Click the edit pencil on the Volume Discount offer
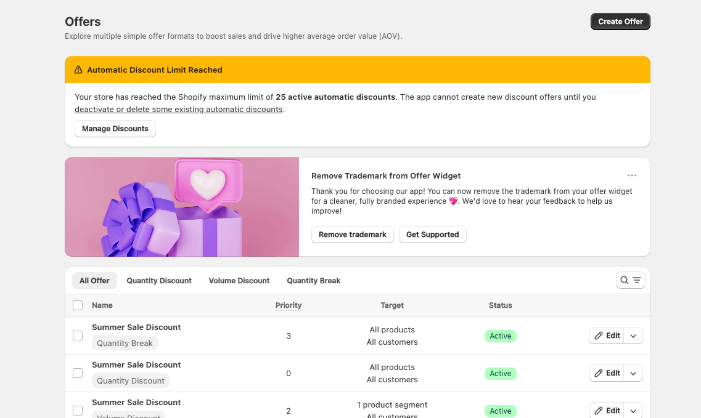 599,411
